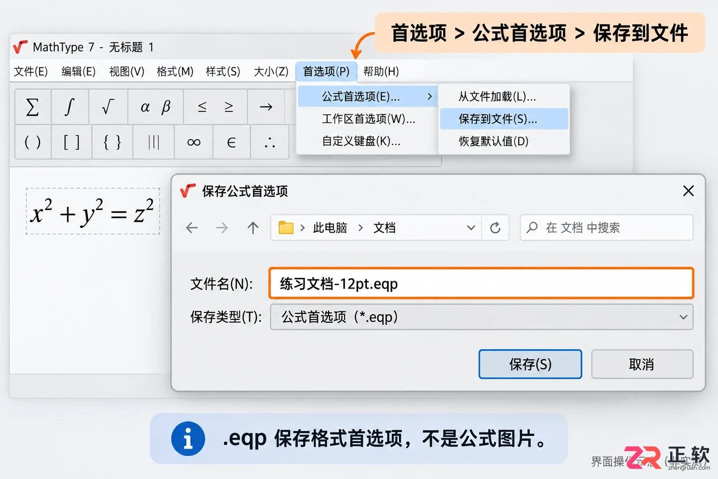Insert the infinity symbol
Viewport: 718px width, 479px height.
(x=194, y=142)
